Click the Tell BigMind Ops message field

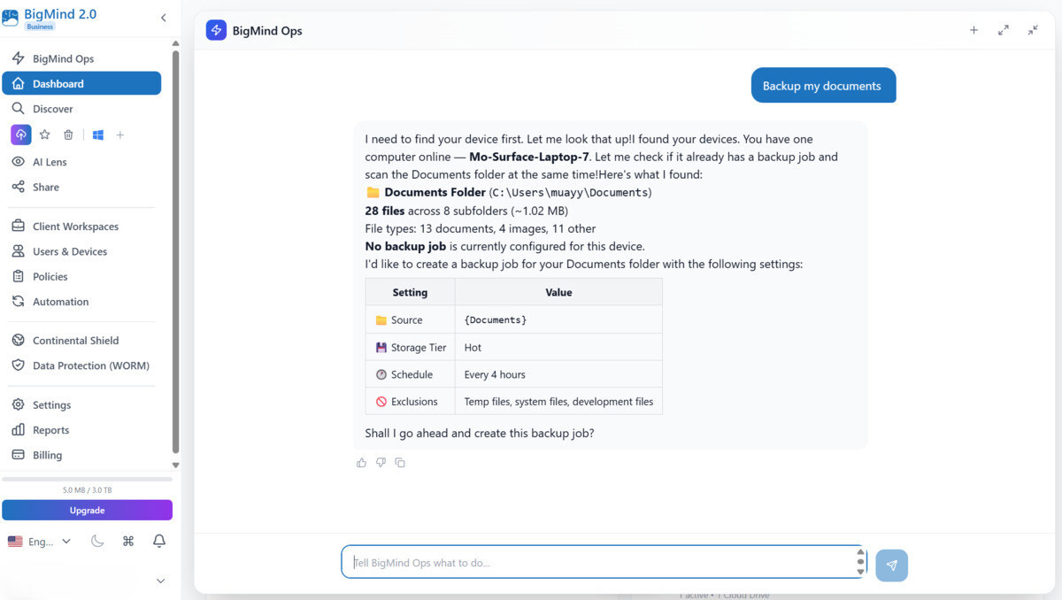597,562
